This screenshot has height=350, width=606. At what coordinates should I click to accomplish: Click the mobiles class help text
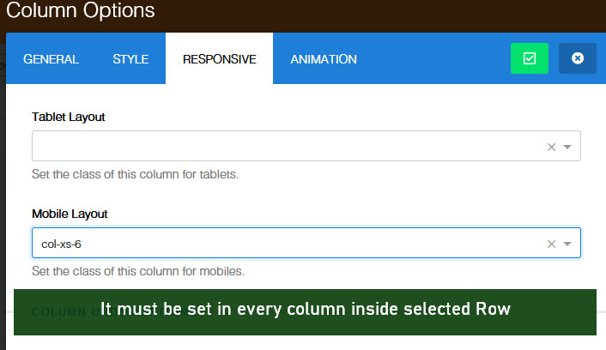tap(137, 271)
